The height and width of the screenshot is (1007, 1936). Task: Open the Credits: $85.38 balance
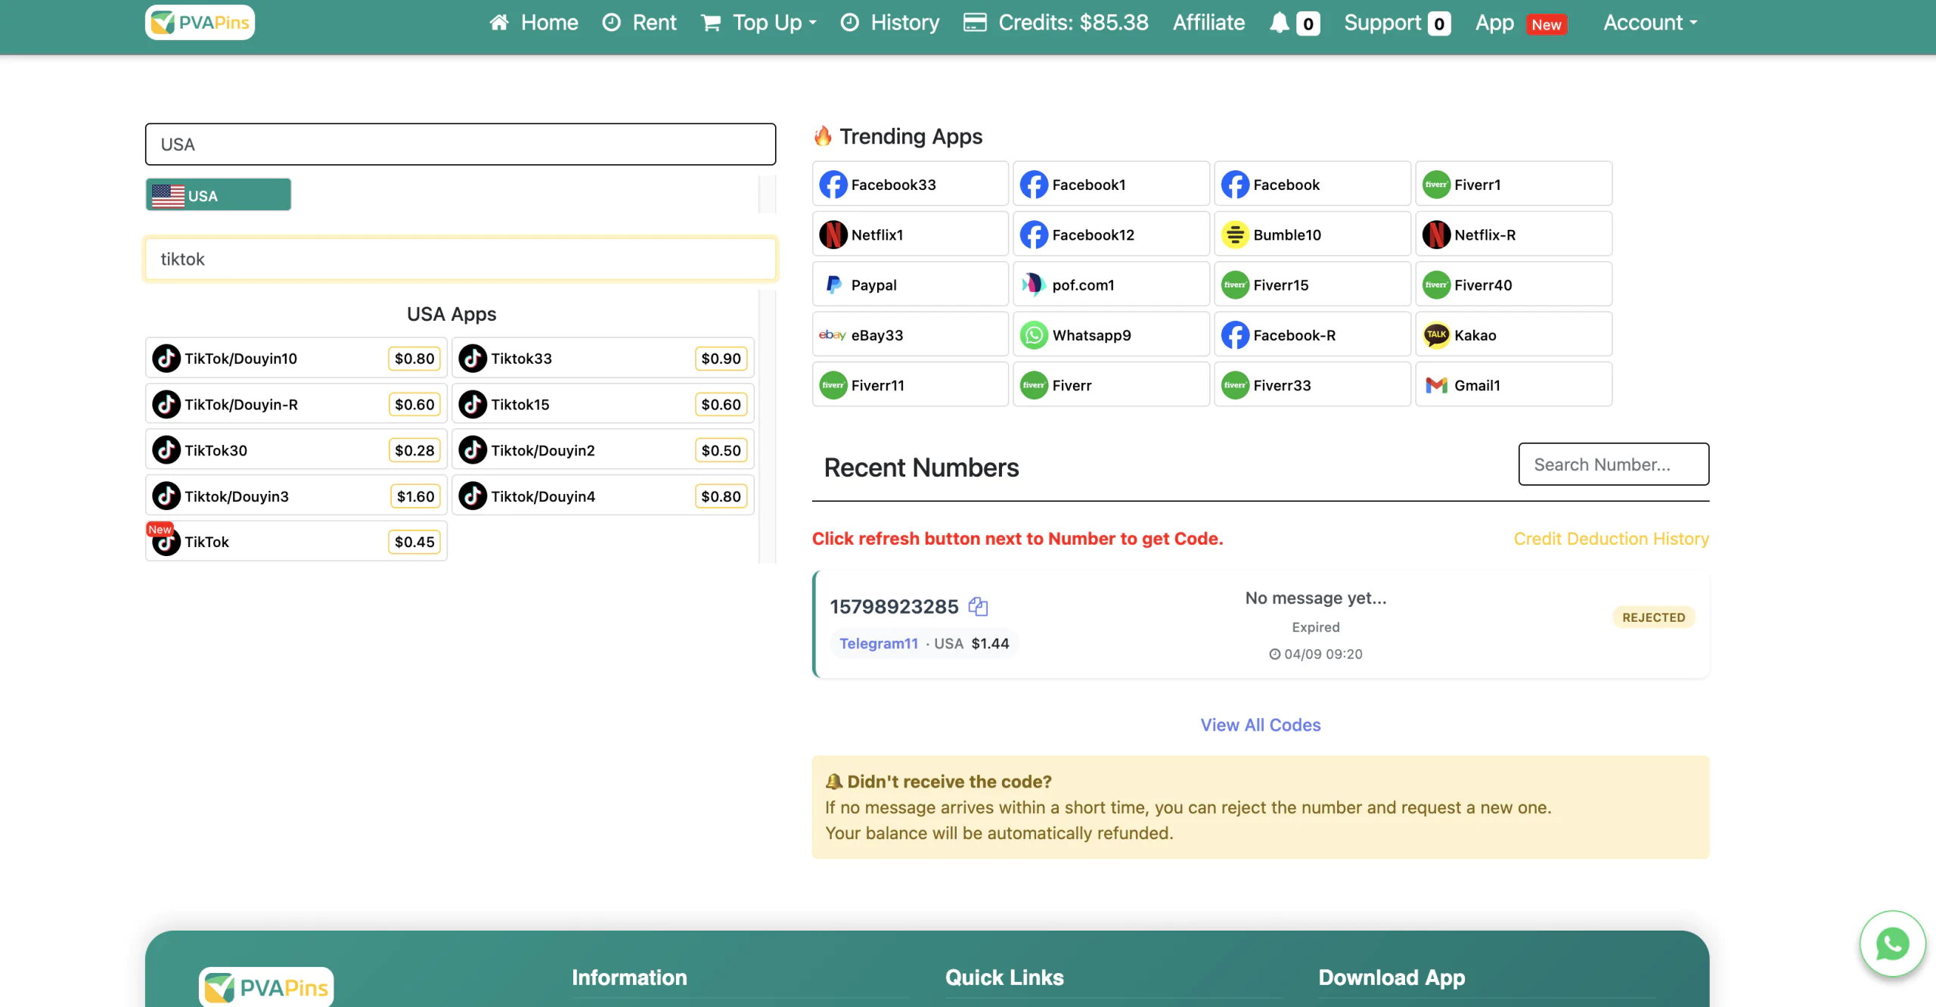[1056, 23]
